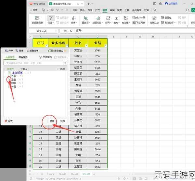Viewport: 195px width, 181px height.
Task: Open the File (文件) menu
Action: tap(34, 10)
